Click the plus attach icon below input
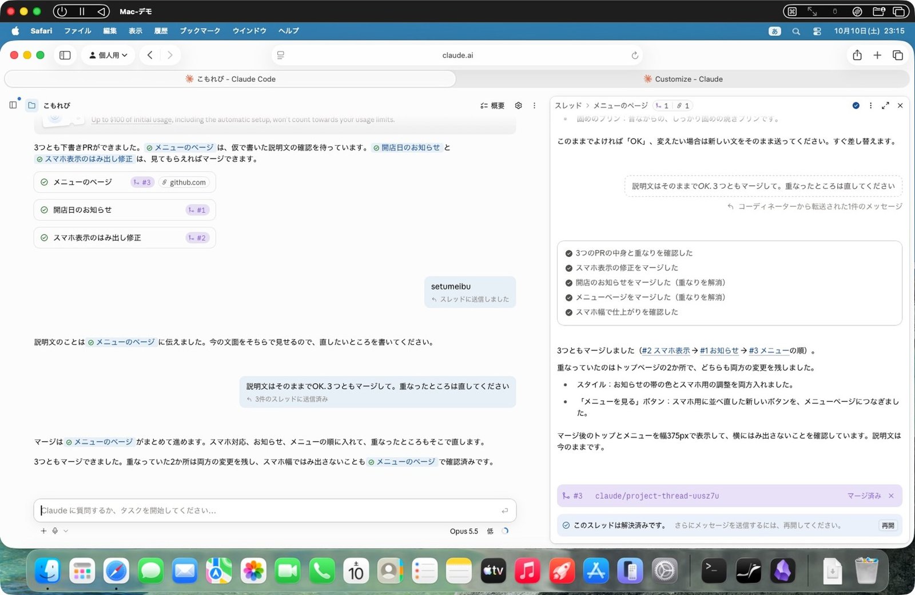The height and width of the screenshot is (595, 915). [x=43, y=531]
